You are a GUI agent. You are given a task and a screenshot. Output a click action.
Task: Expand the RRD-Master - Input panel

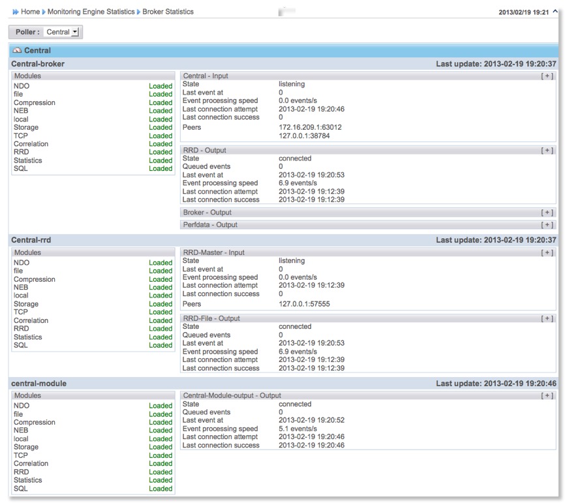click(x=547, y=252)
